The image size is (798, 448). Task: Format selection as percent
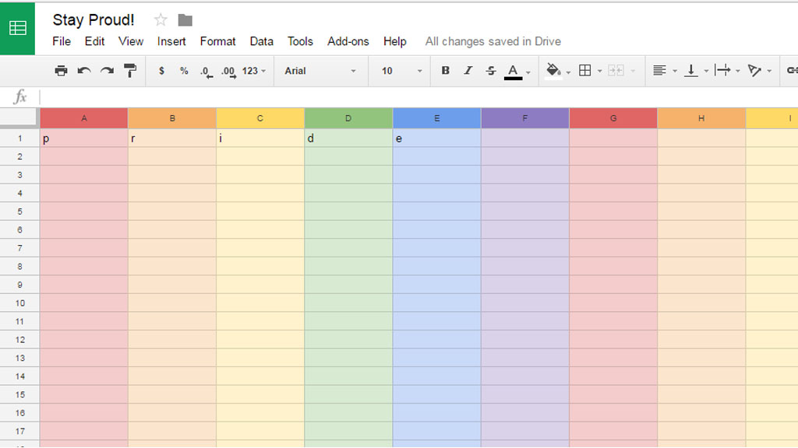[183, 70]
